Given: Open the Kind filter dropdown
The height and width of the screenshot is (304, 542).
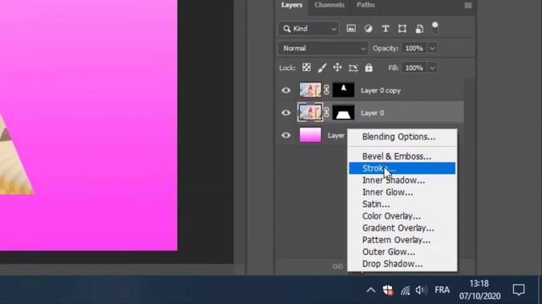Looking at the screenshot, I should 308,29.
